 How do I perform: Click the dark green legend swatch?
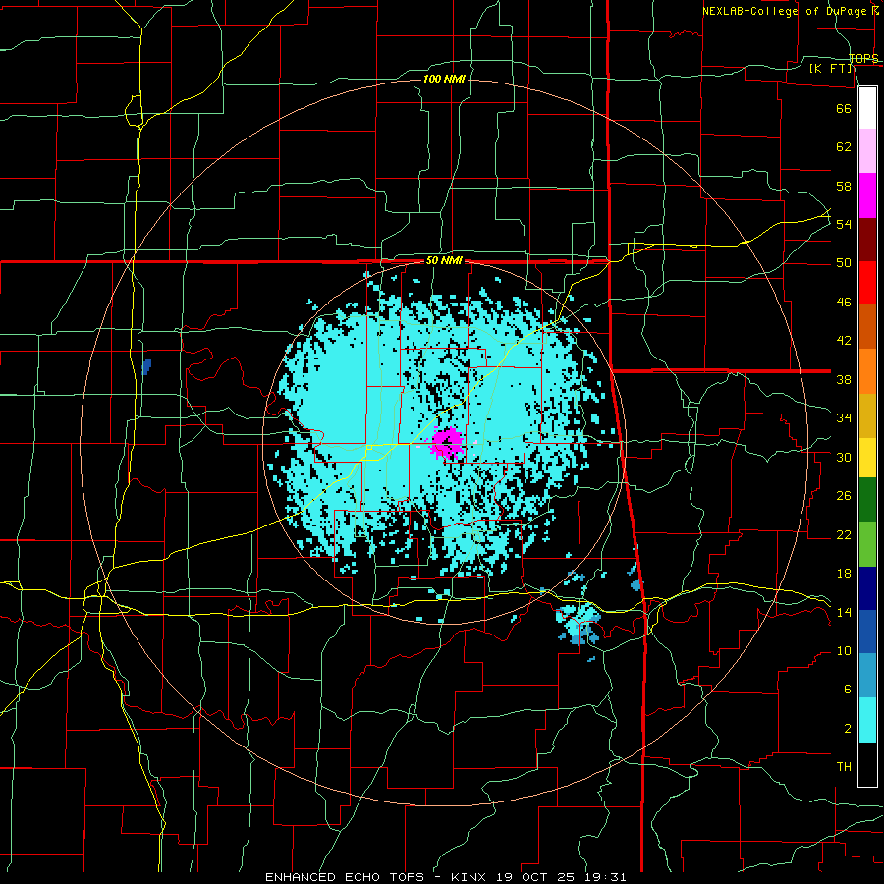(867, 500)
